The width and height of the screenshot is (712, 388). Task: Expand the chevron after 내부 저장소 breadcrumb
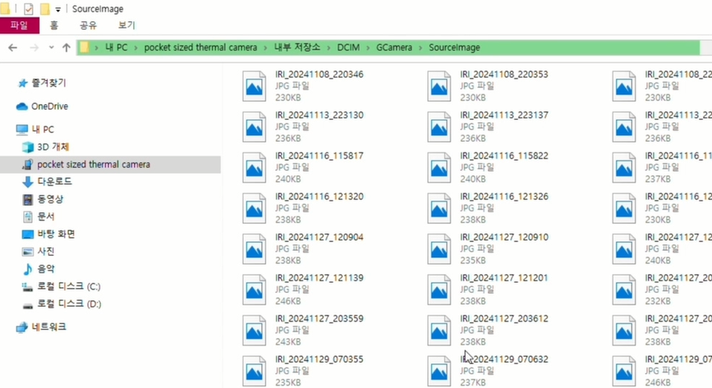pyautogui.click(x=328, y=48)
